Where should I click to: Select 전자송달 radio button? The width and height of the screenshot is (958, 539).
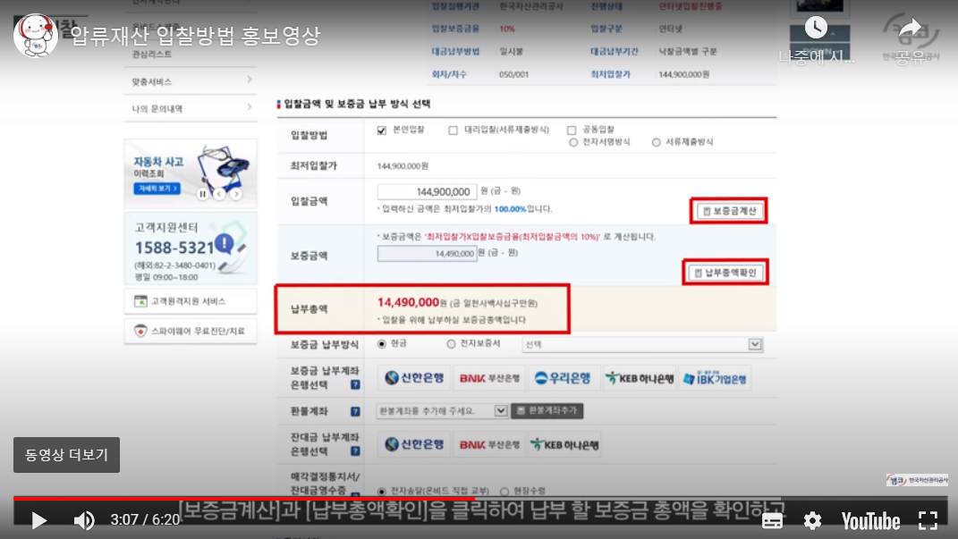click(x=382, y=492)
